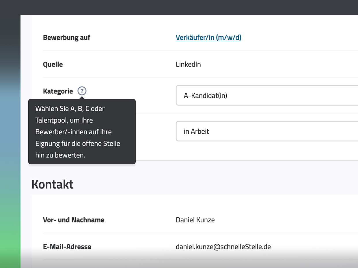Click the dark header bar at top
This screenshot has height=268, width=358.
[179, 7]
